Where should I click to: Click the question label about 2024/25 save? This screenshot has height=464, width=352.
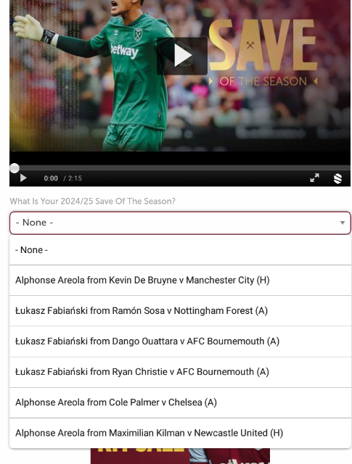click(x=92, y=202)
